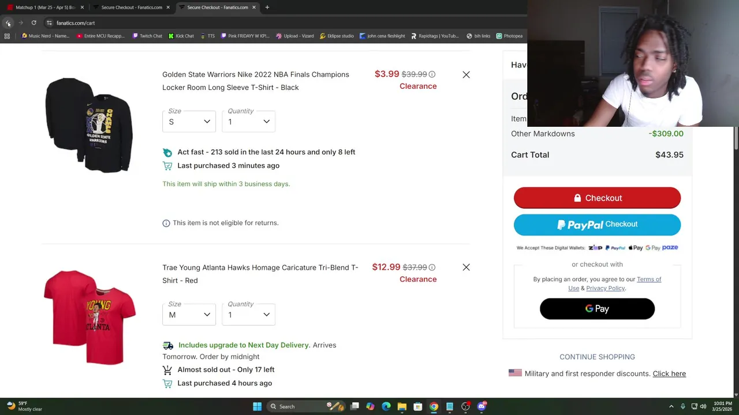
Task: Reload the Fanatics cart page
Action: tap(33, 23)
